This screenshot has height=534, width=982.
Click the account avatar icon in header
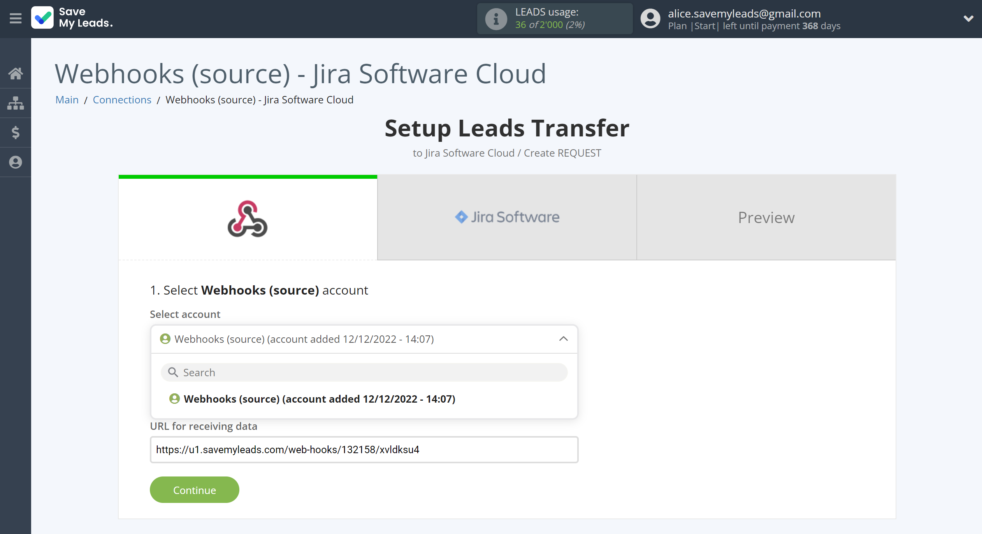click(650, 19)
